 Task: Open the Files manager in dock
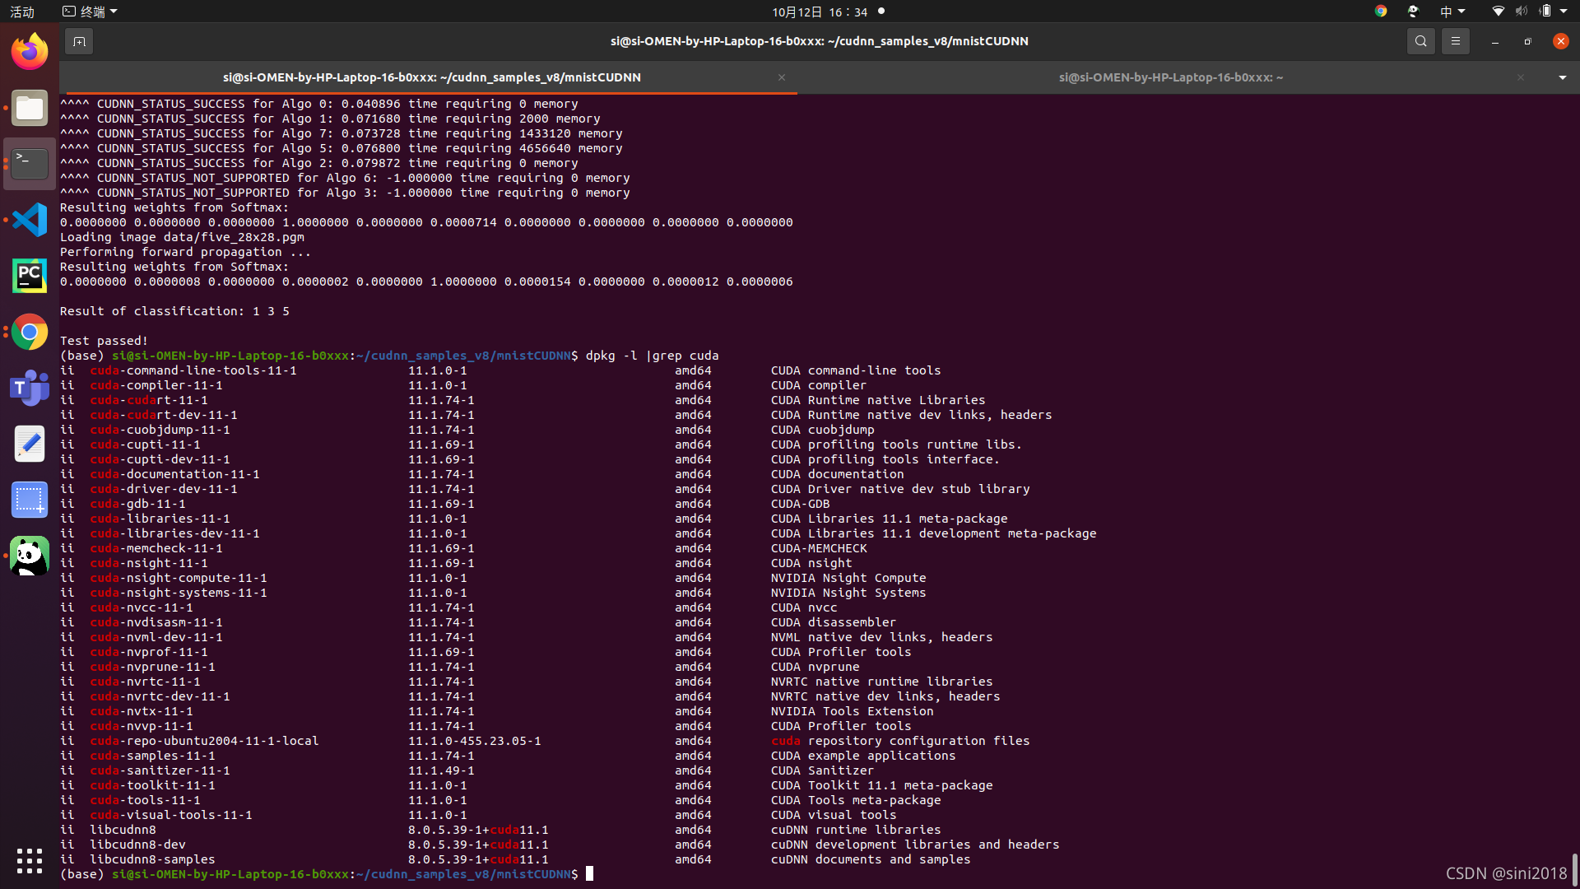coord(30,109)
